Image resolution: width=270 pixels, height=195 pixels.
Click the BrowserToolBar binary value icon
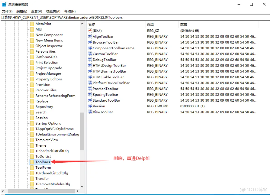[90, 42]
